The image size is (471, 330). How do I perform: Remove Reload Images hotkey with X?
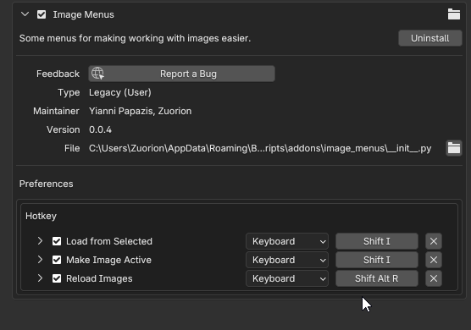coord(434,278)
